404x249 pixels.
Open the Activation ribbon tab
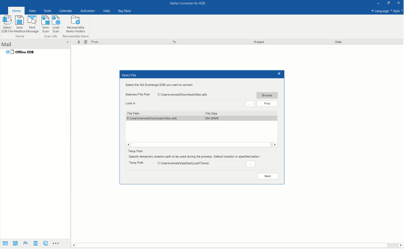(x=88, y=11)
